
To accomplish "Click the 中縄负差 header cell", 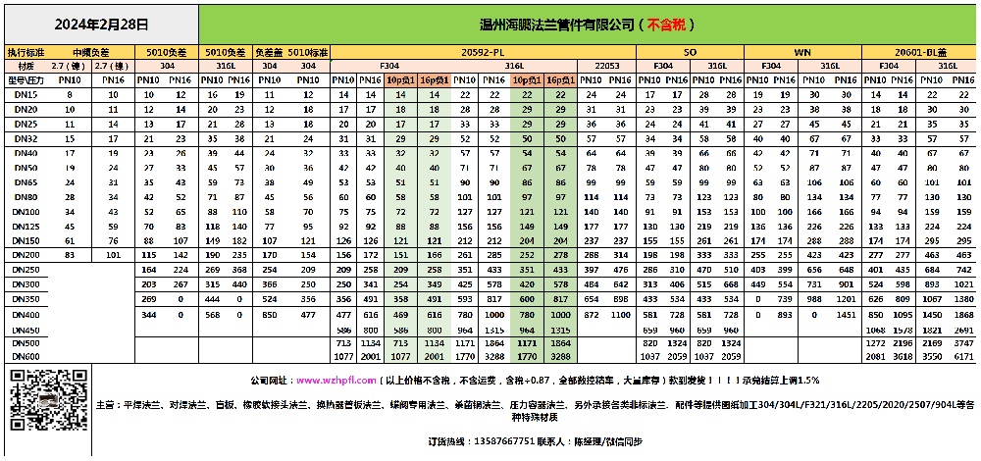I will 92,50.
